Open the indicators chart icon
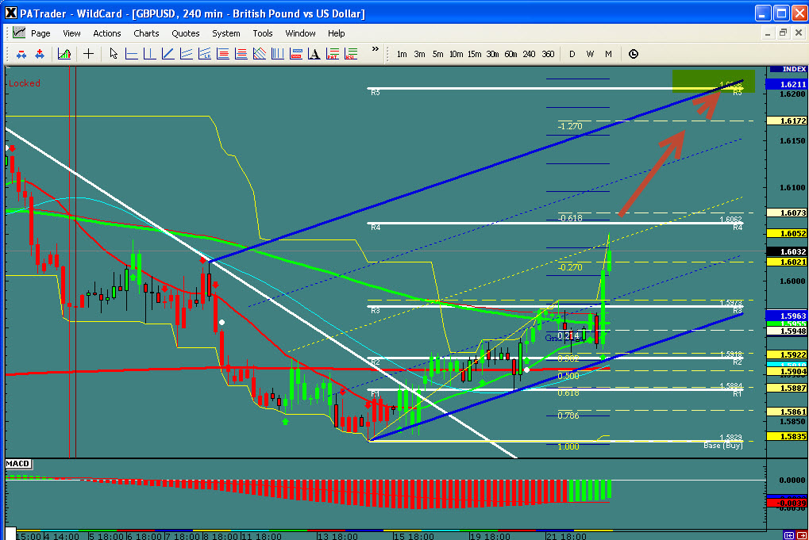This screenshot has height=540, width=809. click(64, 54)
